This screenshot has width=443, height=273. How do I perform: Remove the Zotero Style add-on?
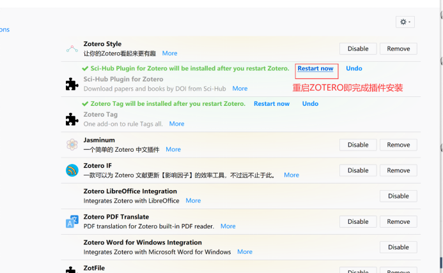pyautogui.click(x=398, y=48)
